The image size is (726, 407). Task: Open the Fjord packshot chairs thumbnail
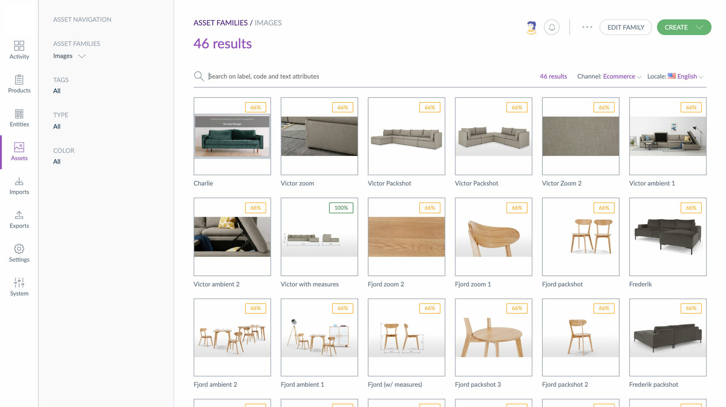[581, 237]
